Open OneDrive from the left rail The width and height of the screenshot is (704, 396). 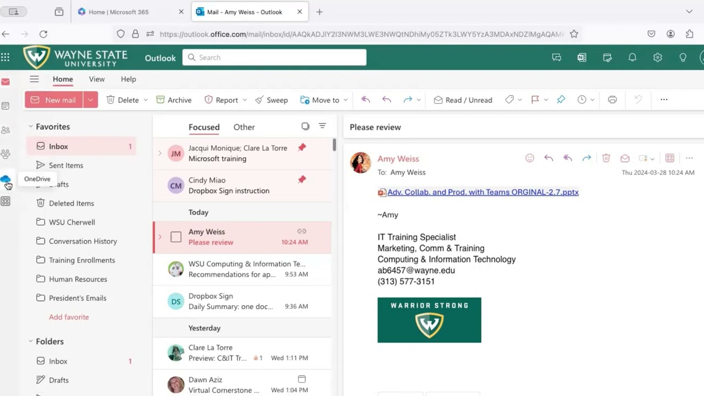tap(5, 179)
